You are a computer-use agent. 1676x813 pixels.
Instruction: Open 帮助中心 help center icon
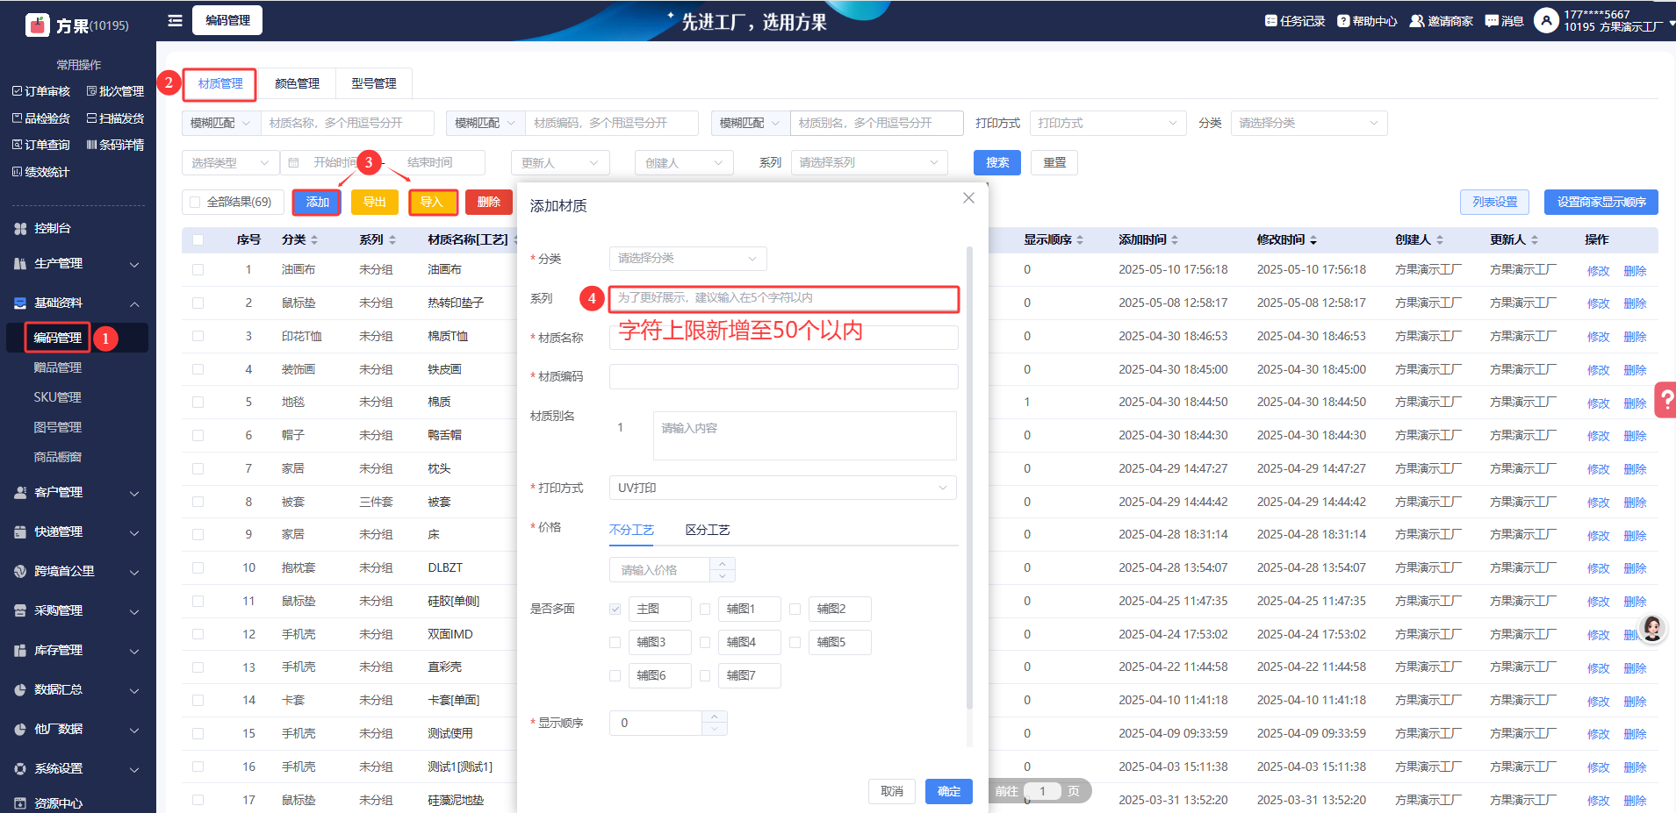(x=1343, y=21)
